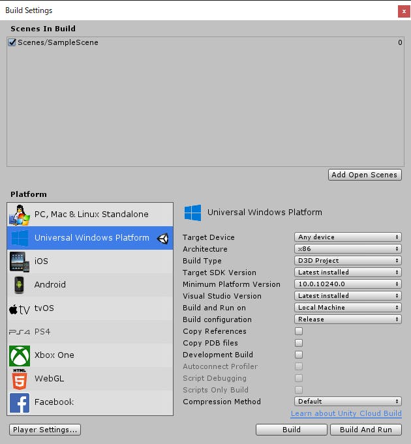Screen dimensions: 411x444
Task: Click the Build Settings window title
Action: click(x=29, y=10)
